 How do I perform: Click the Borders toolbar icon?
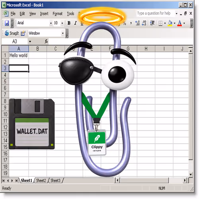pyautogui.click(x=160, y=23)
